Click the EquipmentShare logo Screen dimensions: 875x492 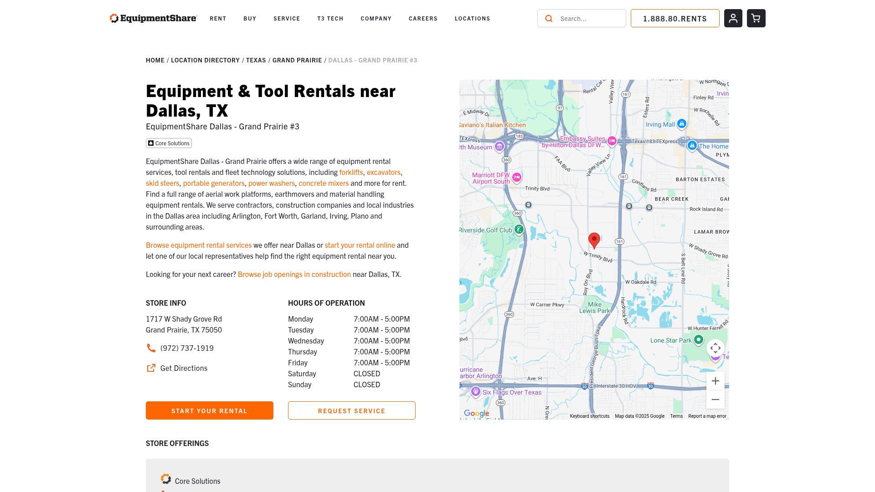pyautogui.click(x=153, y=18)
